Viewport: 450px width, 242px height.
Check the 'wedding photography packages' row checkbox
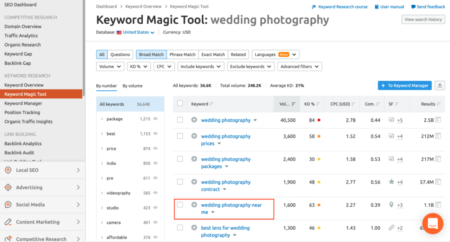(x=180, y=159)
